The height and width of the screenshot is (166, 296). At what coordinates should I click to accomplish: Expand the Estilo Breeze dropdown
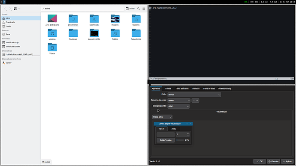[194, 95]
